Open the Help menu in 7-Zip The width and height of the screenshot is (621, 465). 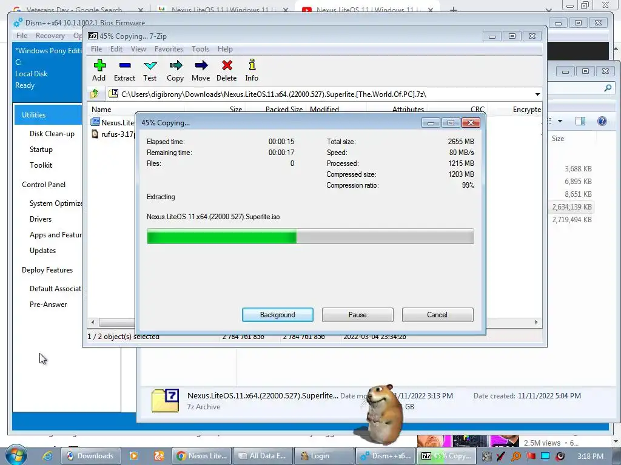225,49
